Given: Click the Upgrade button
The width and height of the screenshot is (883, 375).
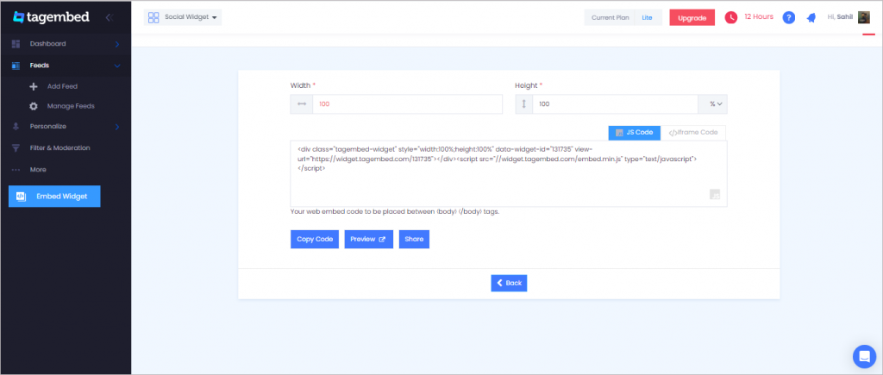Looking at the screenshot, I should click(692, 18).
